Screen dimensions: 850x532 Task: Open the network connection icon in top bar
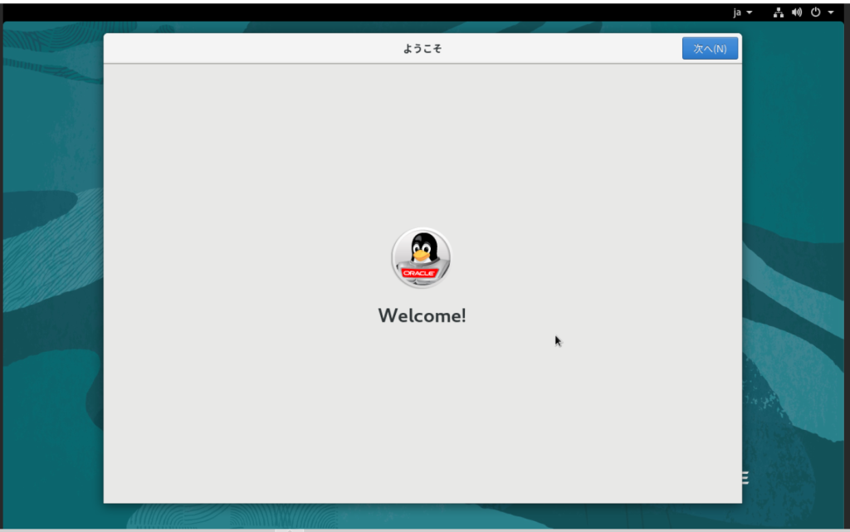tap(778, 12)
